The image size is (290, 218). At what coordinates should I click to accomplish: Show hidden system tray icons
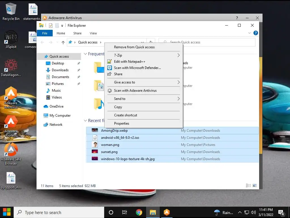240,212
